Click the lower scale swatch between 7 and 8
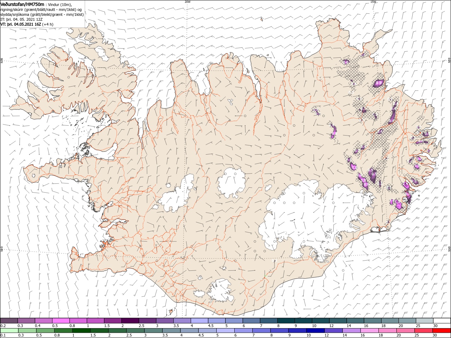This screenshot has height=338, width=451. [x=261, y=331]
